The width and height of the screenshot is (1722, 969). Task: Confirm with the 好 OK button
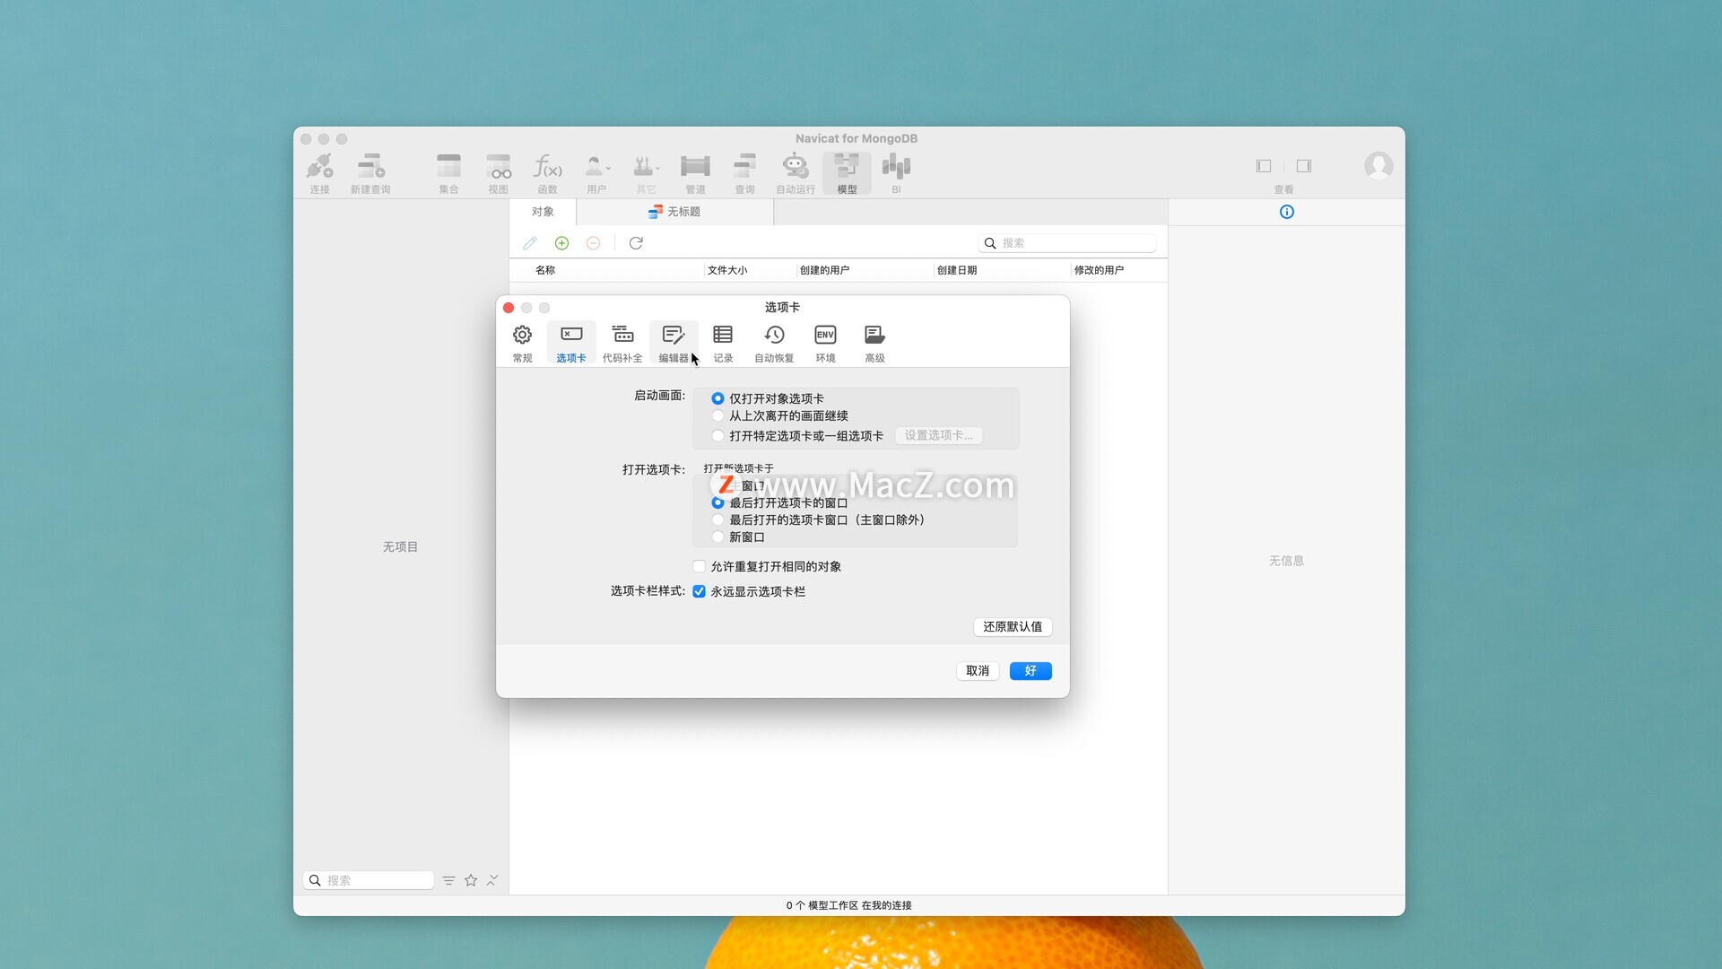[1031, 671]
